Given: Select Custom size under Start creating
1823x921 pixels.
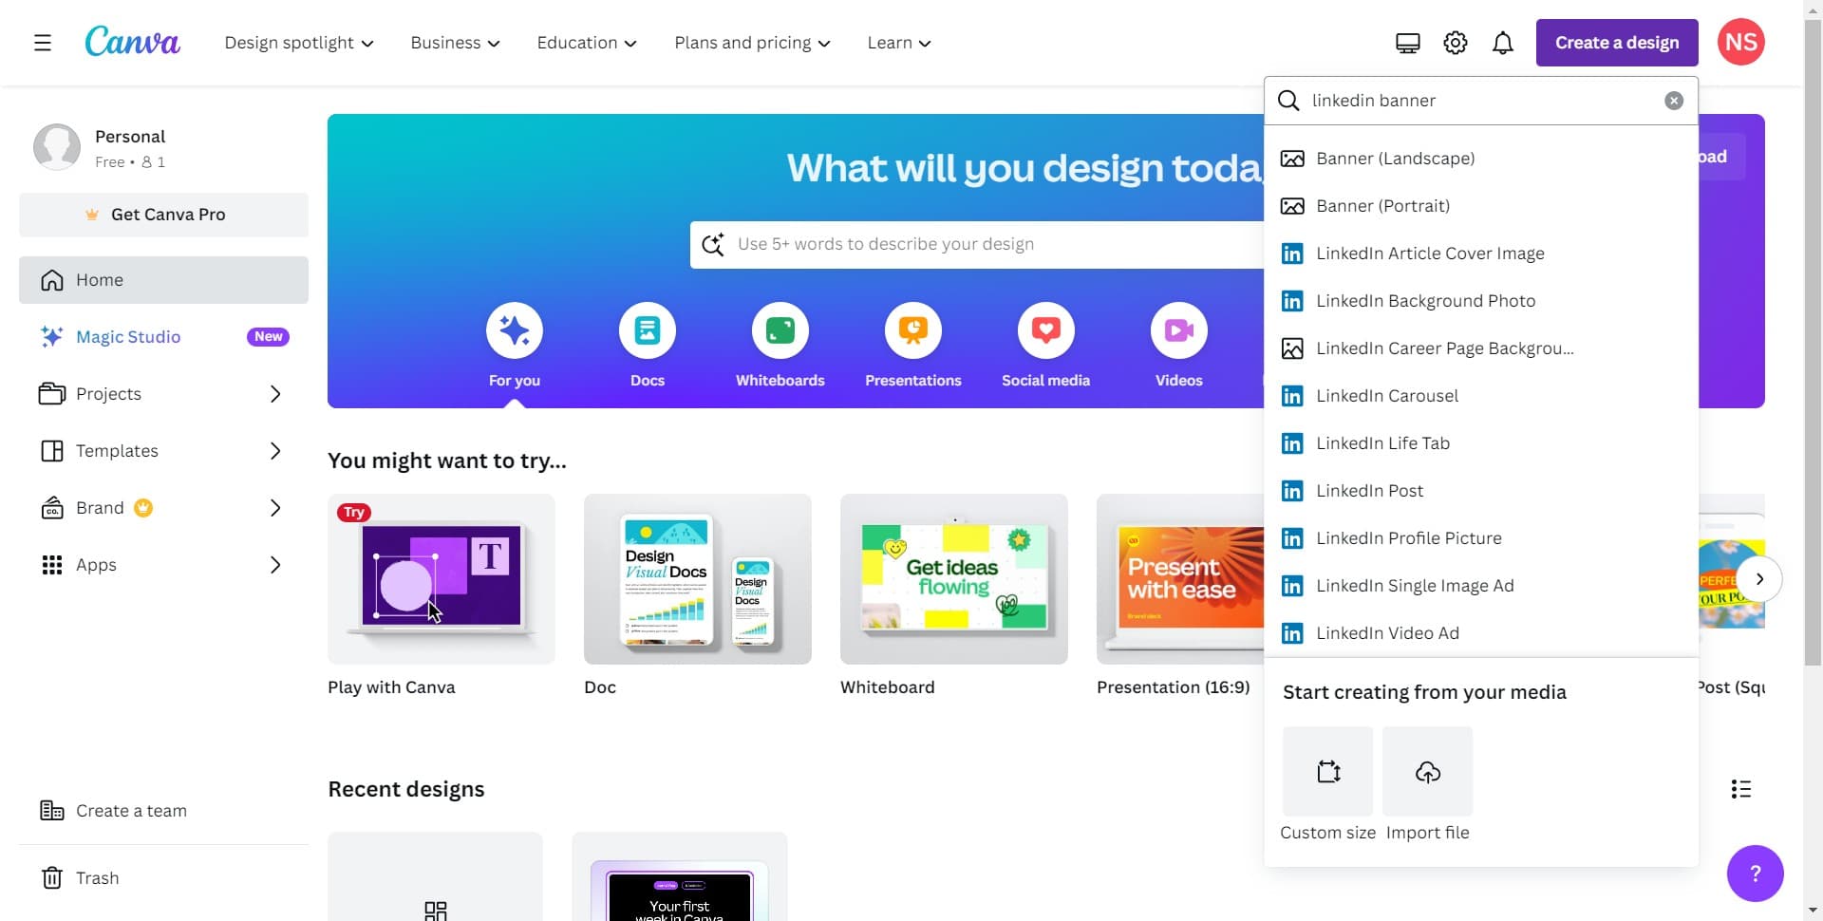Looking at the screenshot, I should click(x=1326, y=771).
